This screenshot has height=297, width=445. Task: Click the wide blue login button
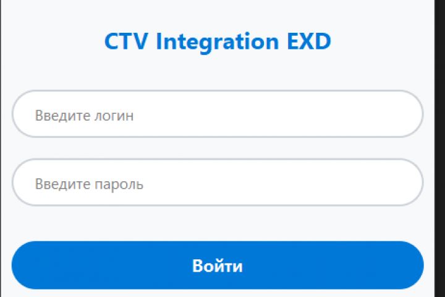tap(218, 265)
